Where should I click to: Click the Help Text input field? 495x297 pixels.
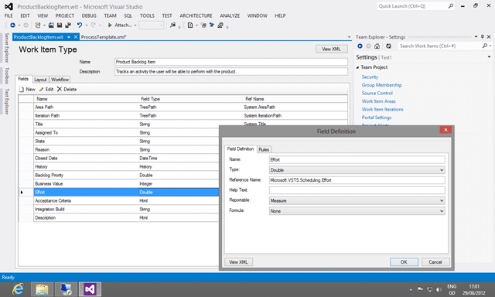point(357,190)
